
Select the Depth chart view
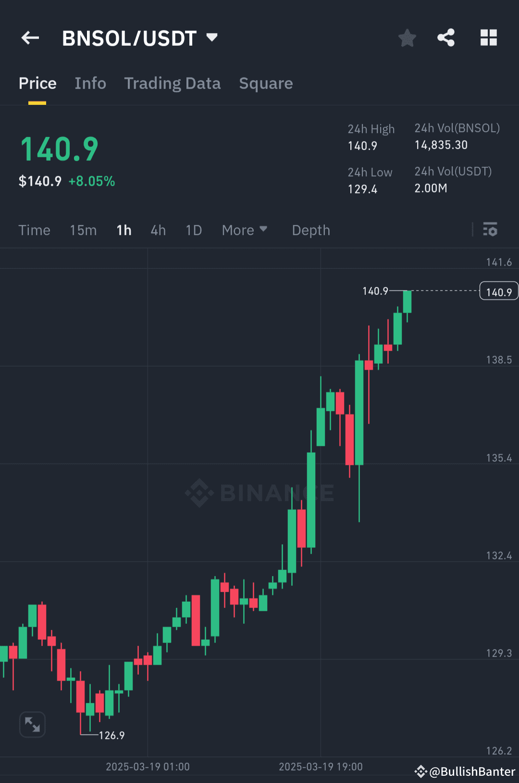click(310, 230)
